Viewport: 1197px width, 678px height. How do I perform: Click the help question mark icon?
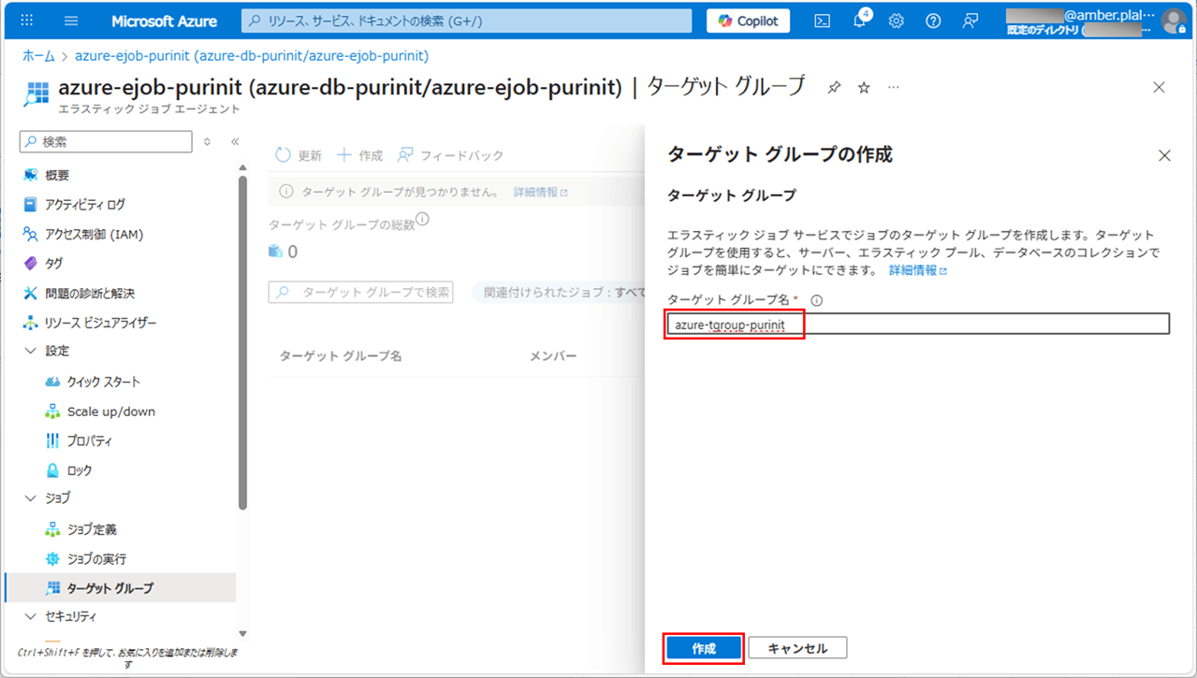pyautogui.click(x=933, y=21)
